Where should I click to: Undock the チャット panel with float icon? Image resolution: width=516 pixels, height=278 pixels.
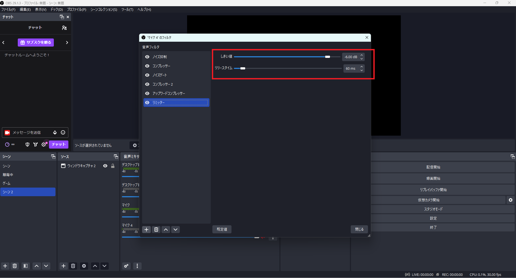click(x=62, y=17)
